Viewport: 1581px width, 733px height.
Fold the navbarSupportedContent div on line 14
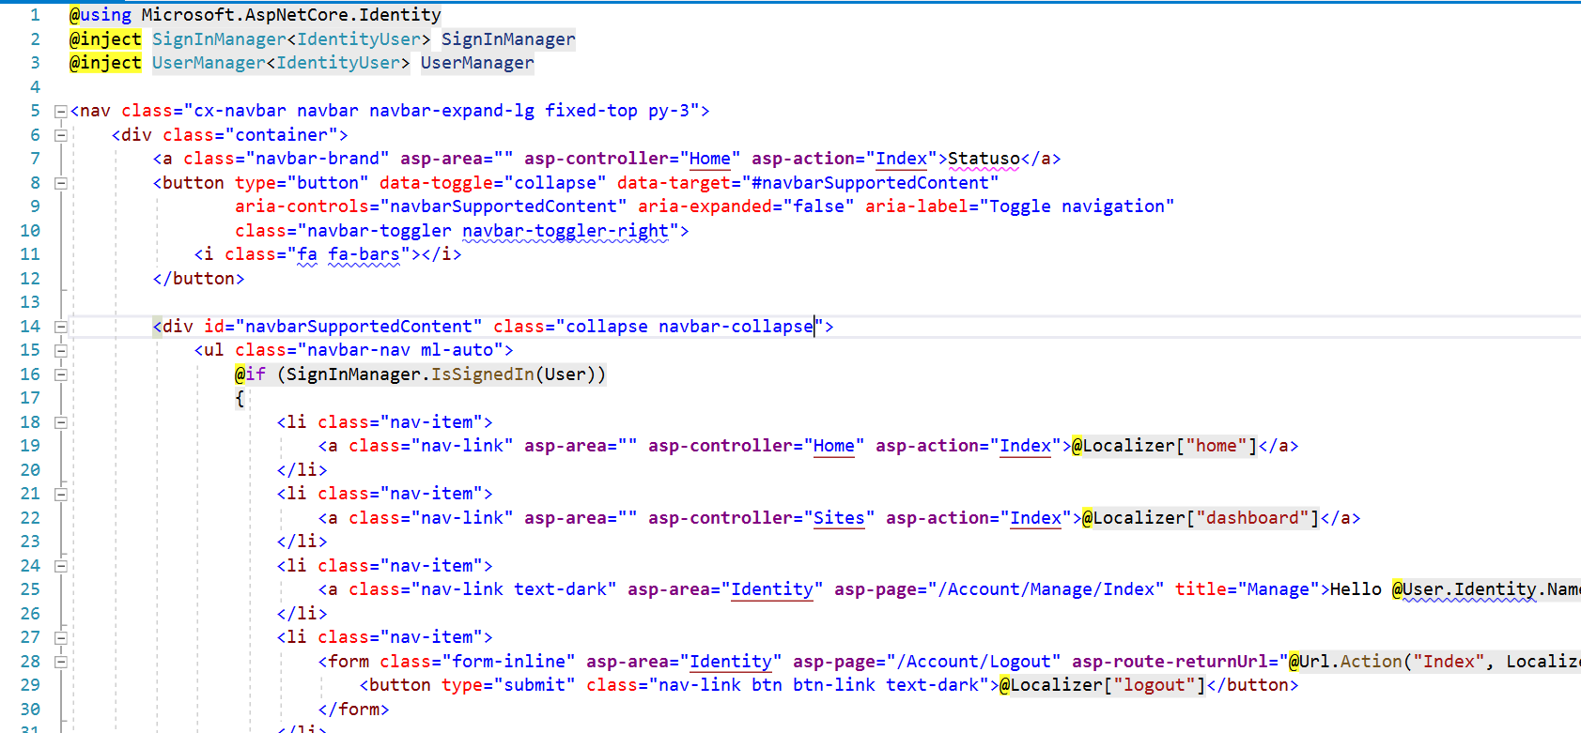coord(61,327)
